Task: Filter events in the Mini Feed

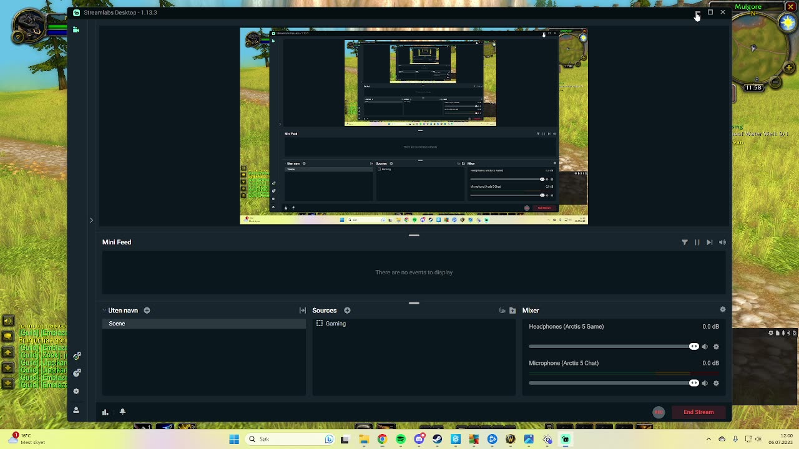Action: click(x=685, y=242)
